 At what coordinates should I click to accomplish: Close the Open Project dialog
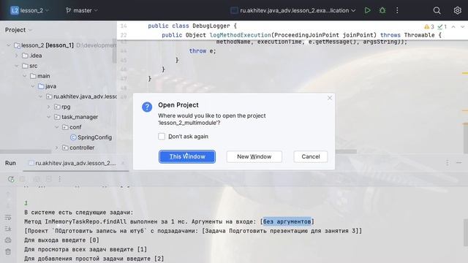coord(330,98)
